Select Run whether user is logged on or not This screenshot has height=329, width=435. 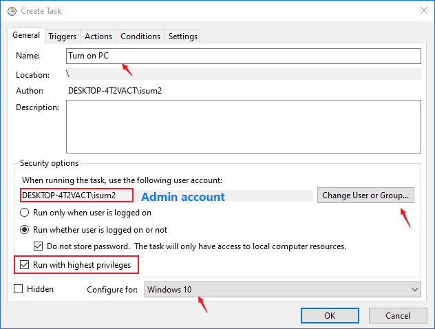pos(25,230)
